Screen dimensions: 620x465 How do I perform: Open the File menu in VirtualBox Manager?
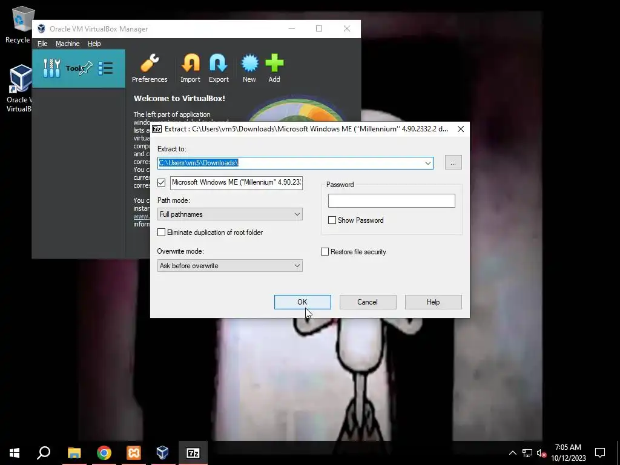point(42,44)
